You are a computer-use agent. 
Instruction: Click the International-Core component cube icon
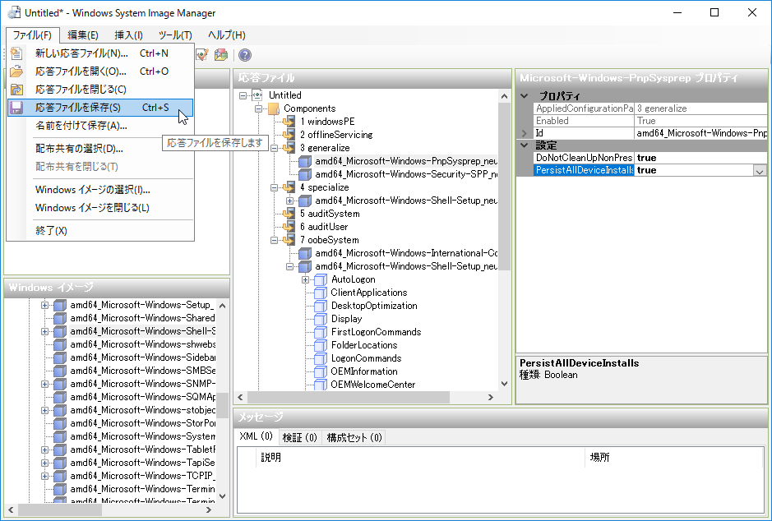coord(305,253)
